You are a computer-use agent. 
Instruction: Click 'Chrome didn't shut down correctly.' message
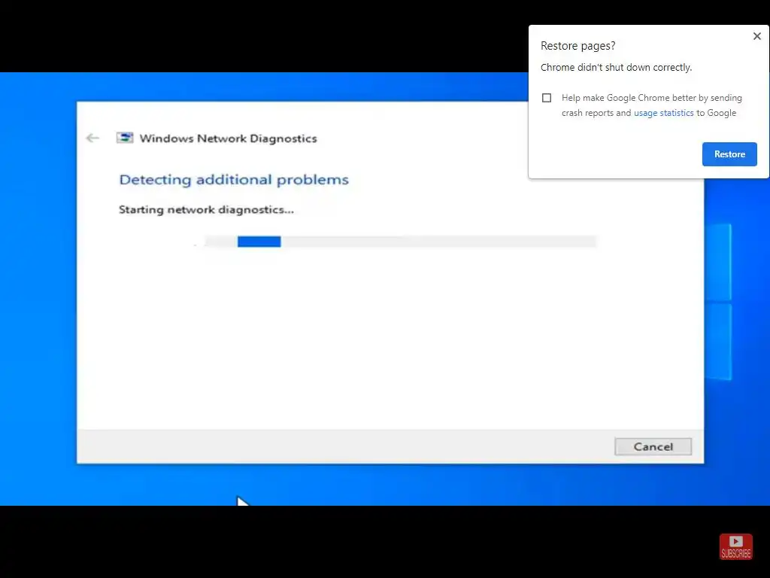(x=616, y=67)
